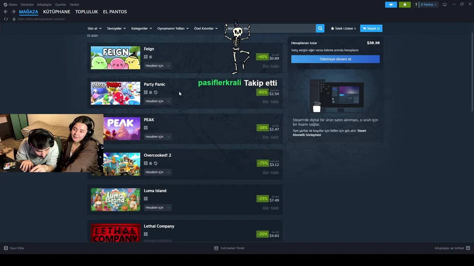
Task: Click the Overcooked! 2 Apple platform icon
Action: 150,163
